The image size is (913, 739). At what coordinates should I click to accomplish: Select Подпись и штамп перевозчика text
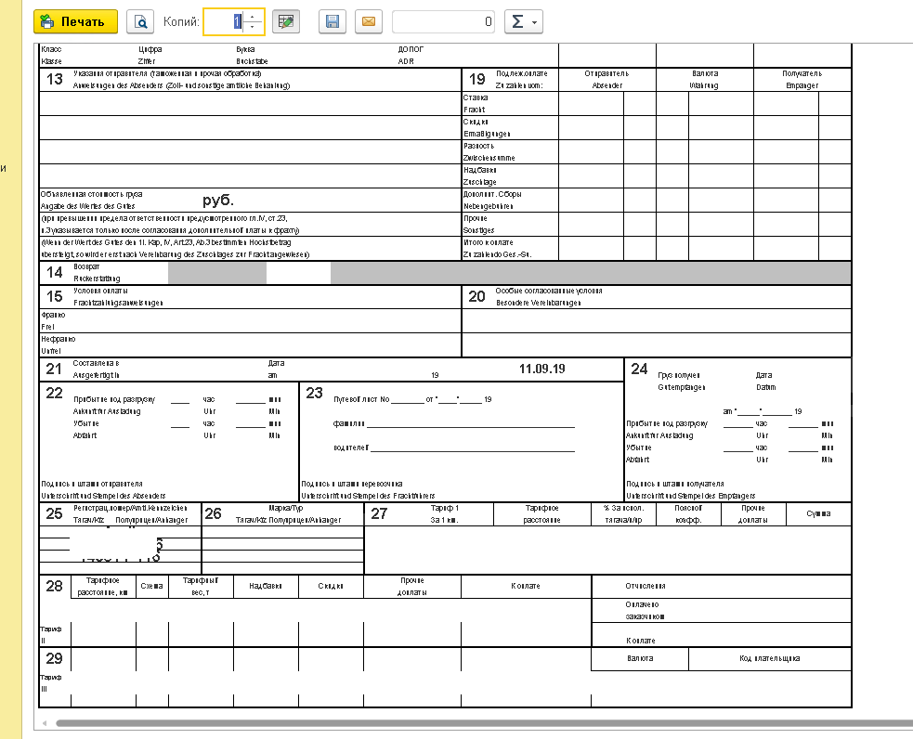coord(352,484)
